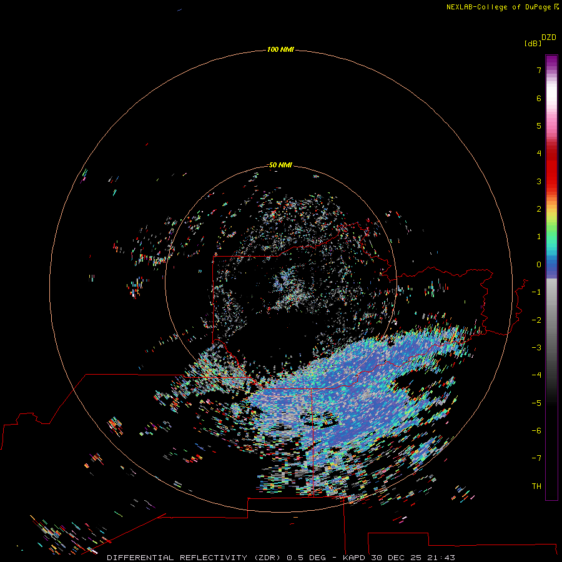Click the DZD legend title
This screenshot has width=562, height=562.
[x=549, y=37]
